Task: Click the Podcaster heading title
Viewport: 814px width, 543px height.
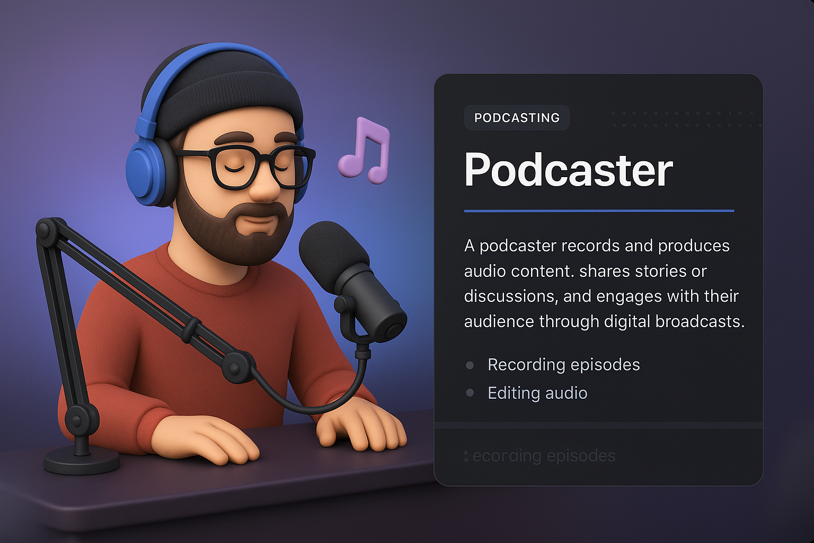Action: (568, 170)
